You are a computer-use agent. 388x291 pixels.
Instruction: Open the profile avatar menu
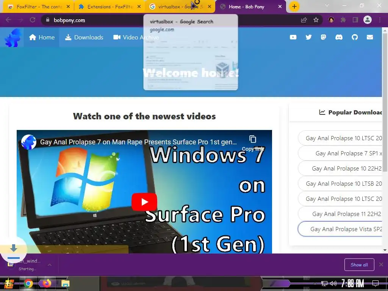click(368, 20)
